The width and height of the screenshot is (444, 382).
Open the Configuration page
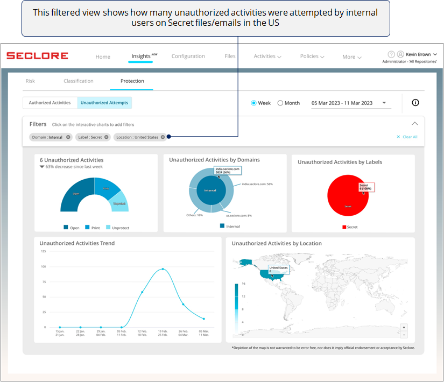pyautogui.click(x=188, y=56)
